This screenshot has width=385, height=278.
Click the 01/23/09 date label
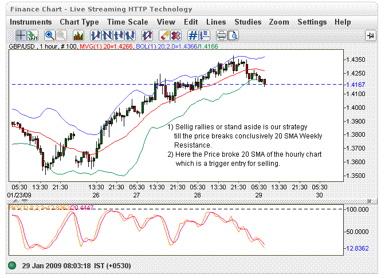click(19, 195)
